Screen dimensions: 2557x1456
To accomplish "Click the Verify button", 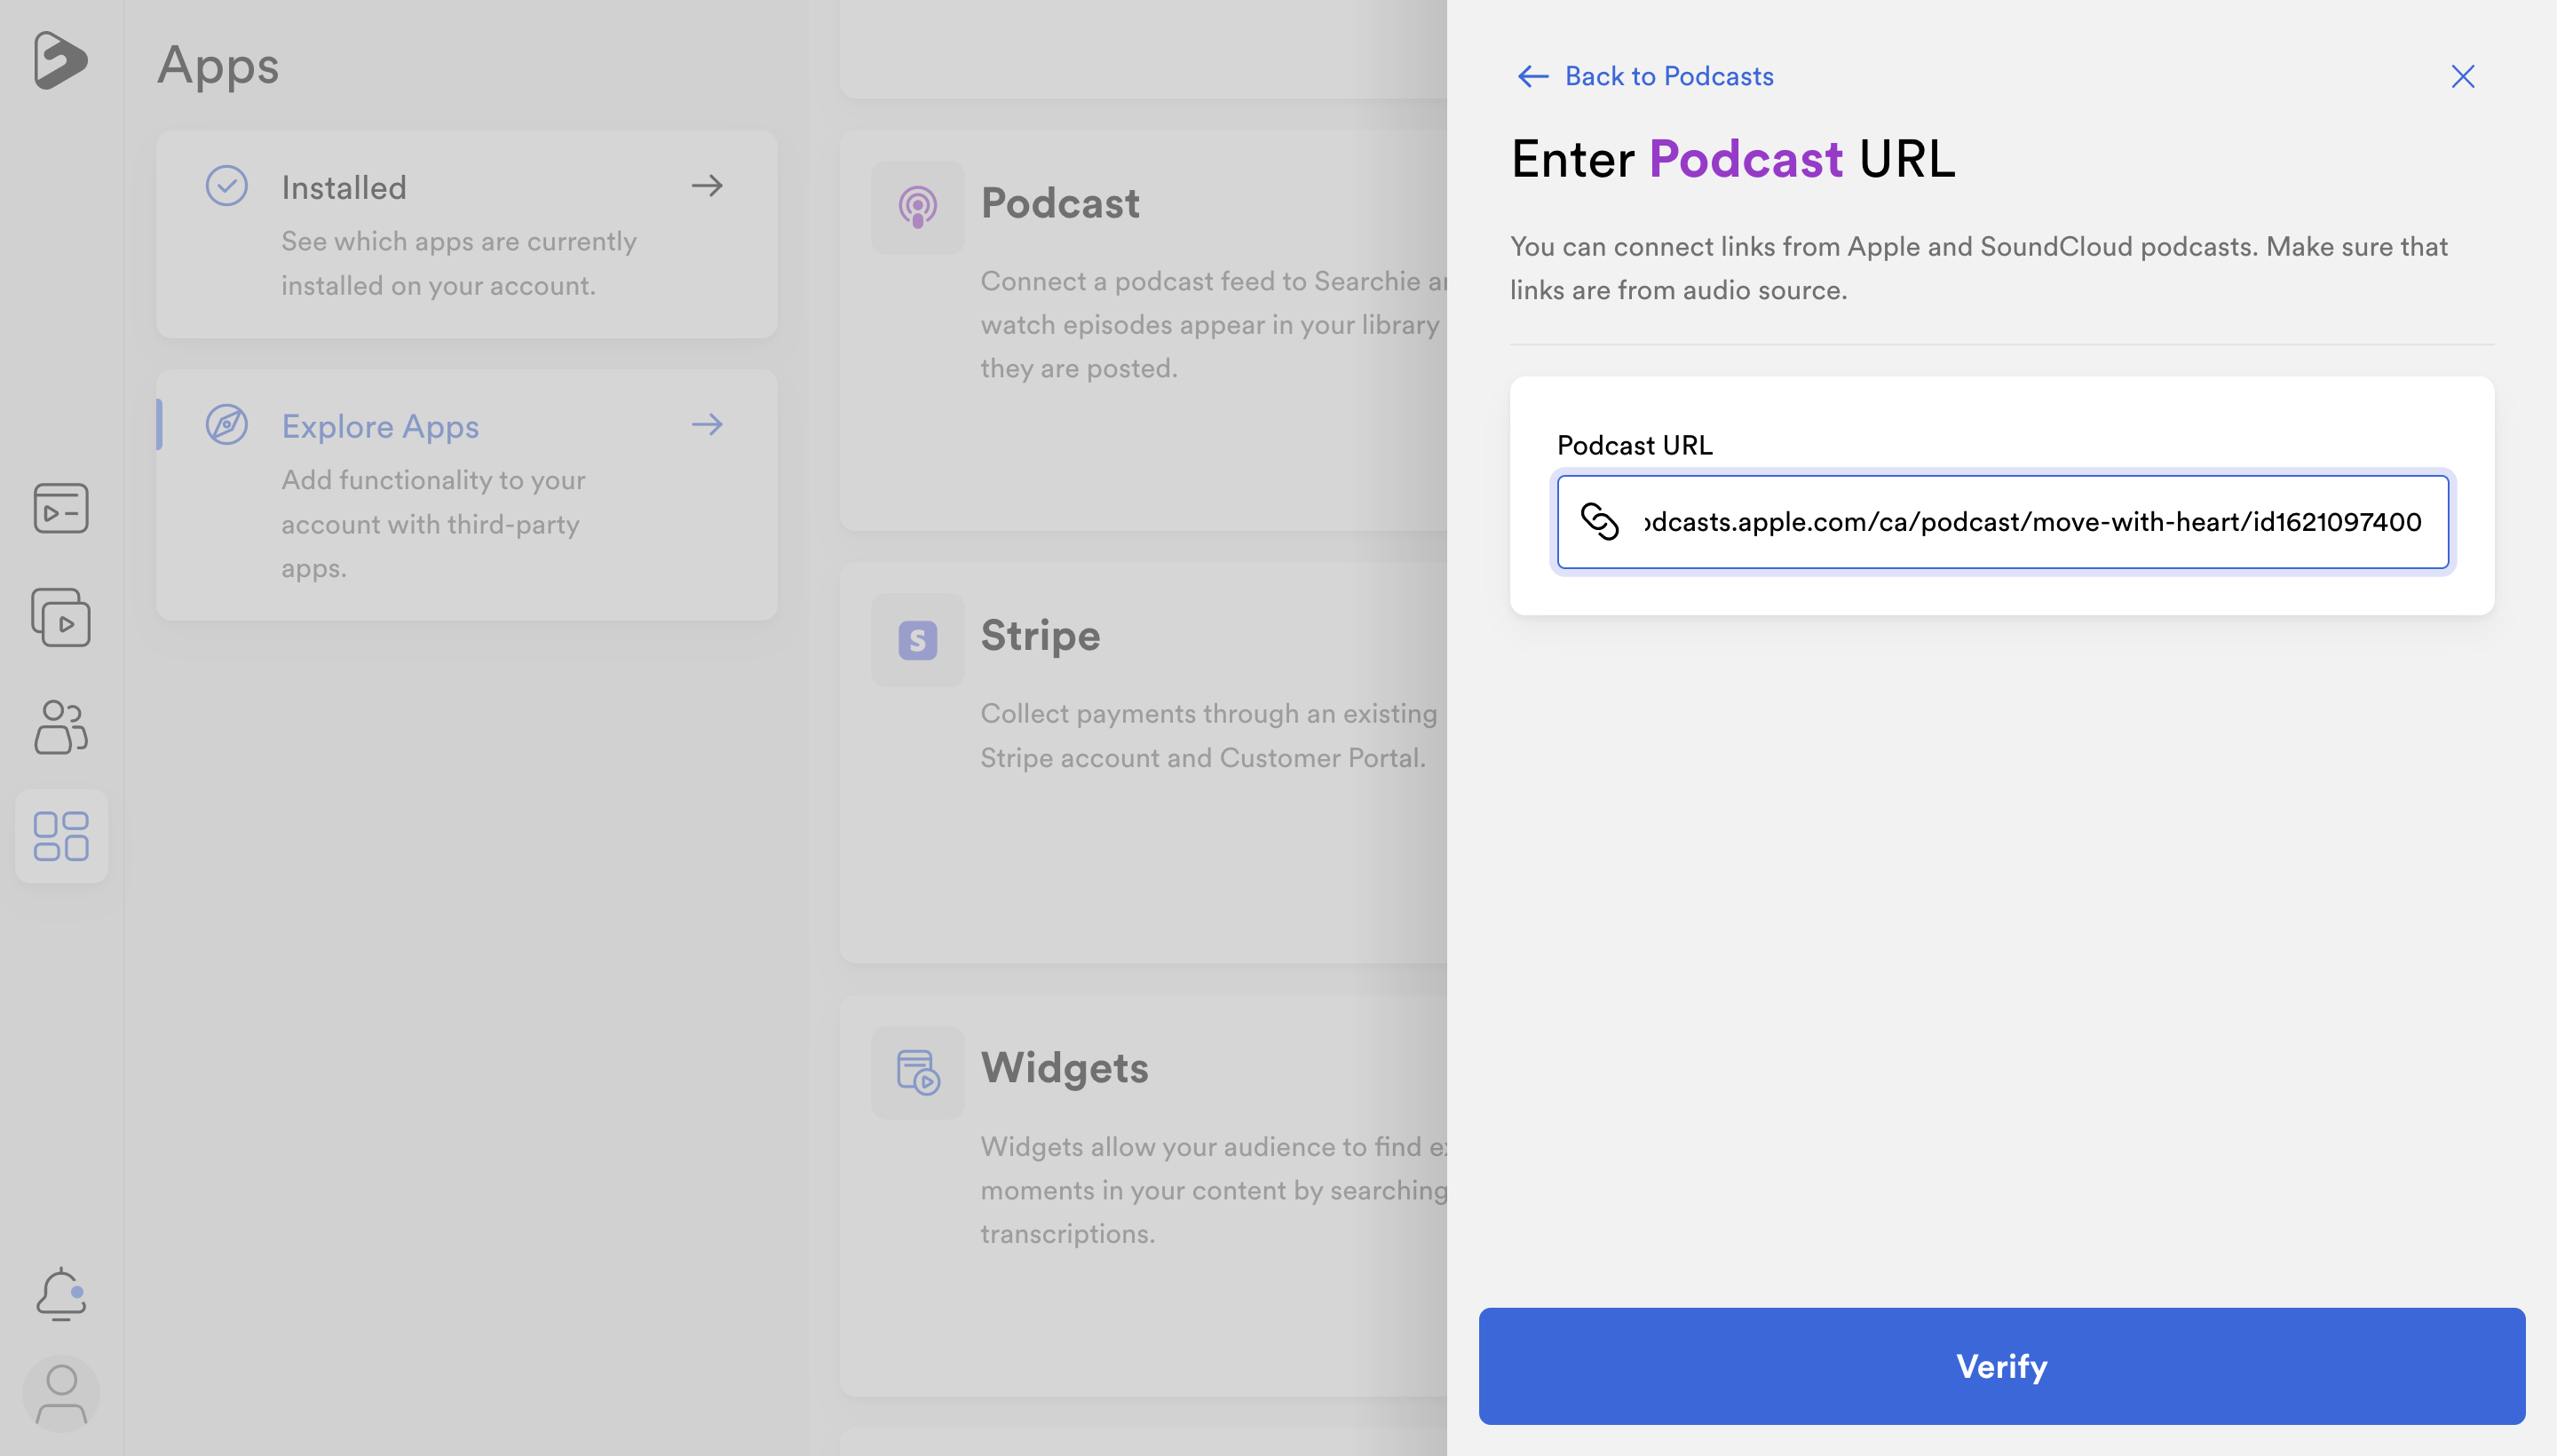I will click(2002, 1366).
